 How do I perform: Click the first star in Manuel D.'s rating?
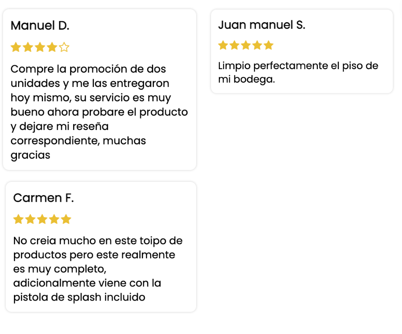(16, 47)
